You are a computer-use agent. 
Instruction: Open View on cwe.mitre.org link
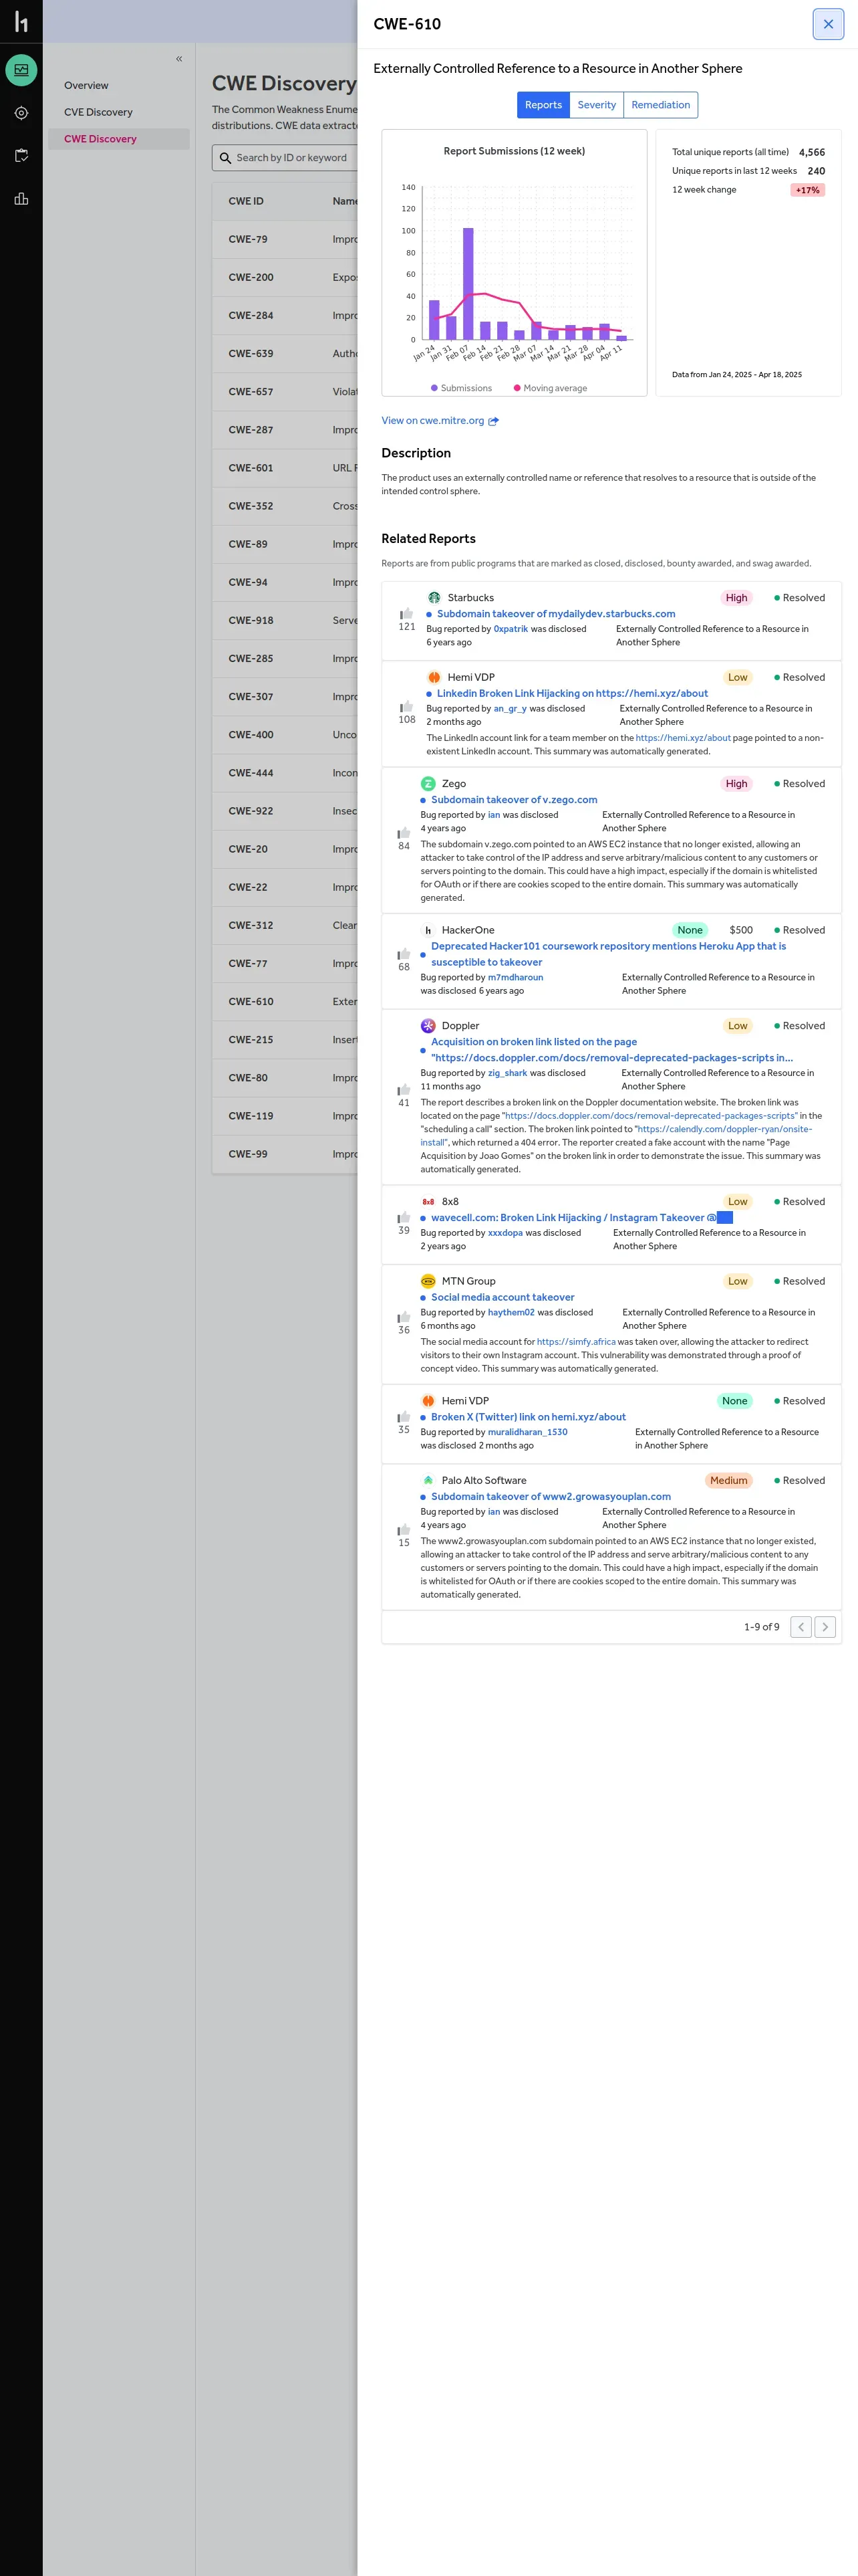tap(432, 421)
